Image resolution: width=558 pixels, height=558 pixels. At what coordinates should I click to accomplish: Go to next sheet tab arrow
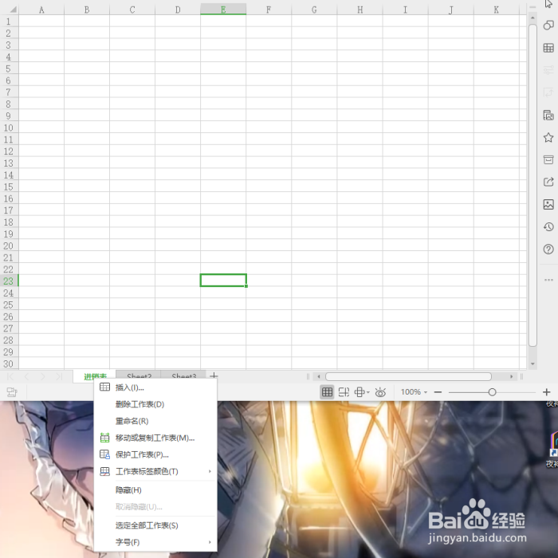click(43, 376)
